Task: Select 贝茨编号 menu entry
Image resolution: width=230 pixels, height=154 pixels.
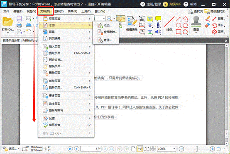Action: tap(66, 38)
